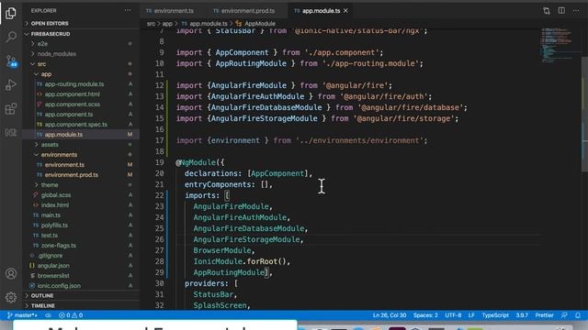
Task: Click the LF end-of-line selector
Action: [471, 315]
